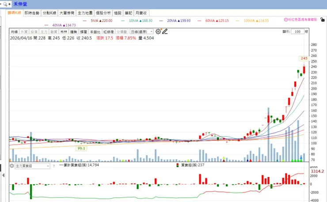The height and width of the screenshot is (202, 327).
Task: Click the 量 4,504 volume text
Action: (146, 38)
